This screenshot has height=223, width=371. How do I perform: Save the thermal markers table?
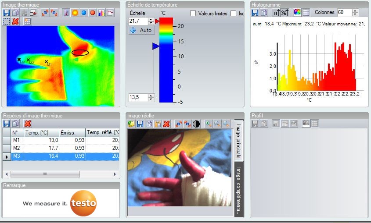[7, 124]
